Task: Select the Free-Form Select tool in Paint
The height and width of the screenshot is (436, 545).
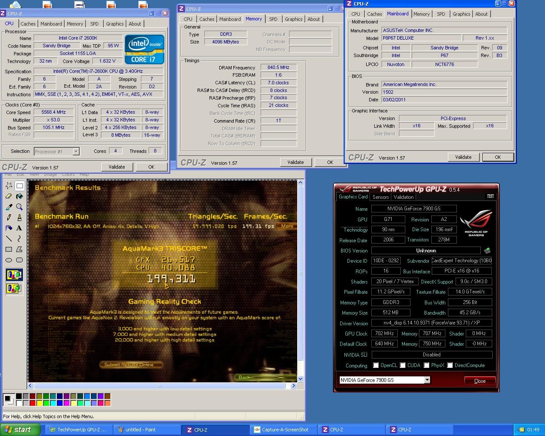Action: (9, 186)
